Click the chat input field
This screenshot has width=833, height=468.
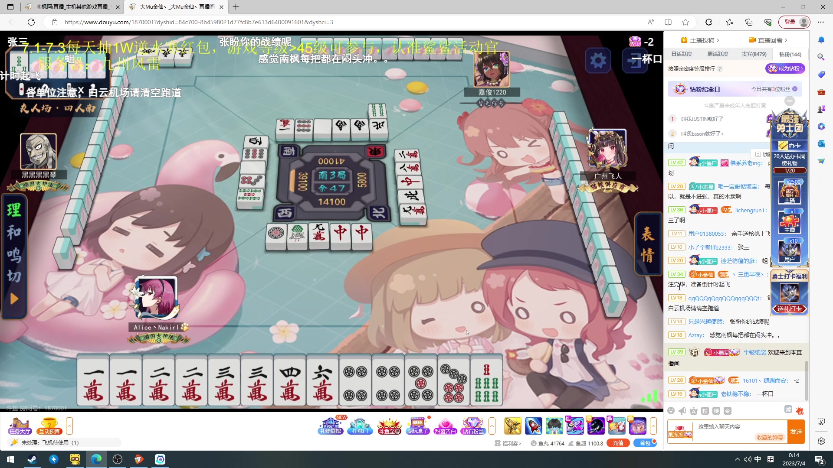pyautogui.click(x=740, y=427)
